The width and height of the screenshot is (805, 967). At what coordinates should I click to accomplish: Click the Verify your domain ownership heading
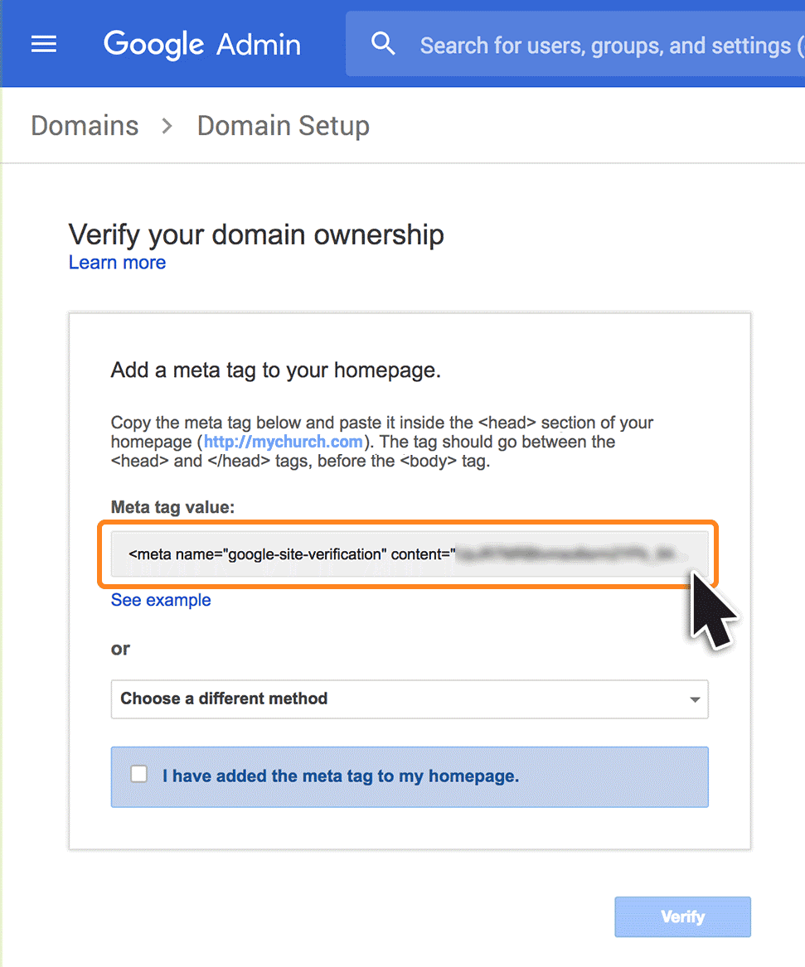pyautogui.click(x=256, y=234)
